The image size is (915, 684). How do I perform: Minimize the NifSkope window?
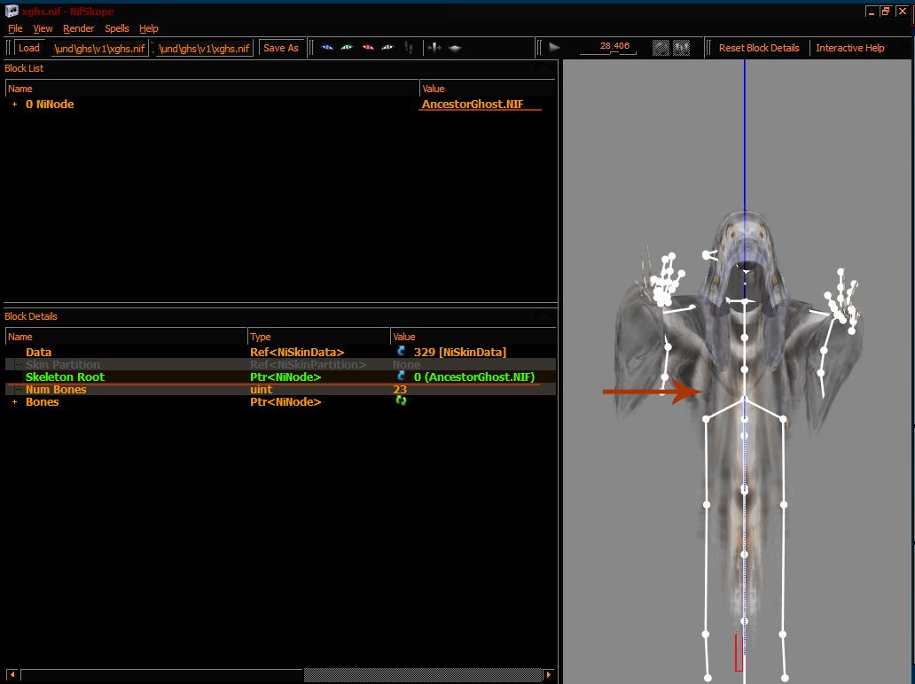(872, 12)
